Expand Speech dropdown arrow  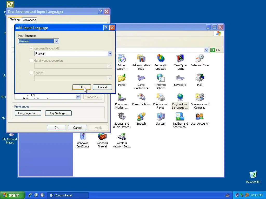pos(110,78)
